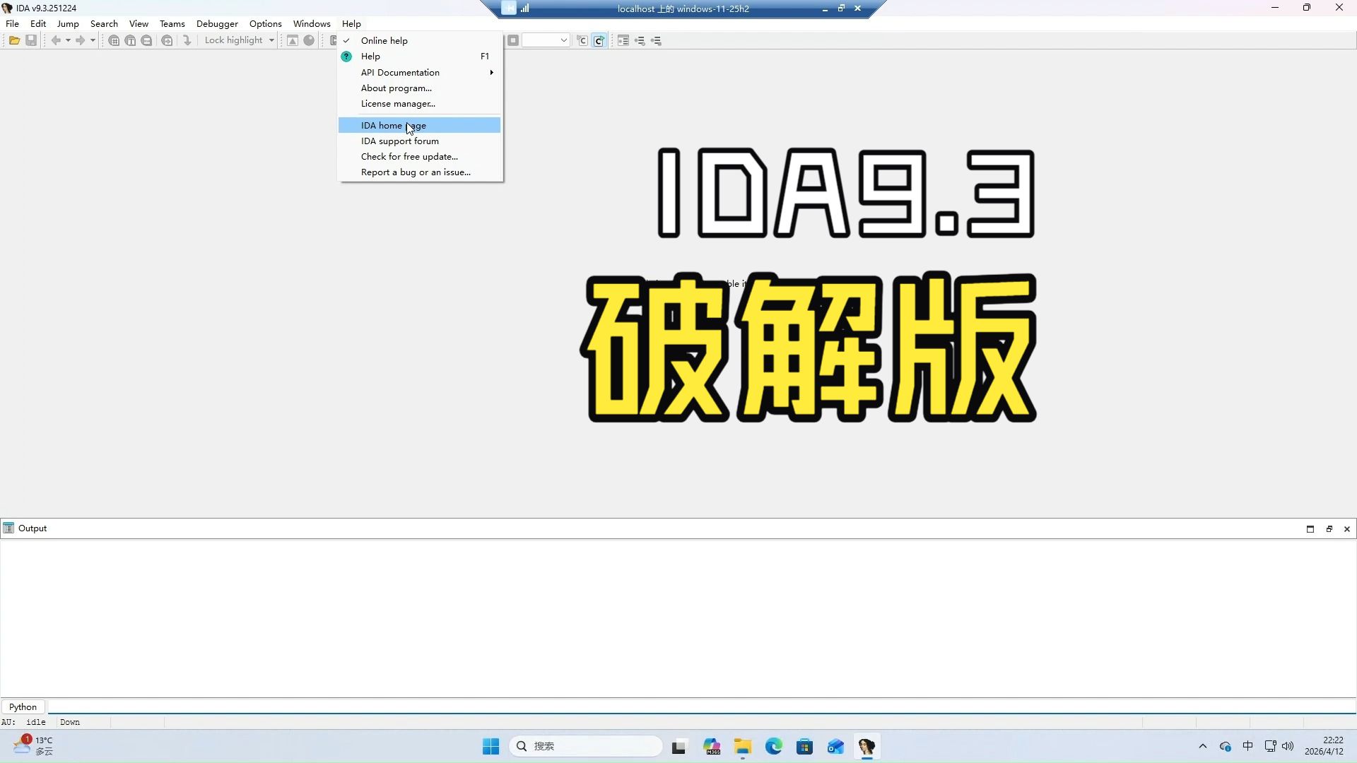
Task: Close the open Help menu
Action: tap(351, 23)
